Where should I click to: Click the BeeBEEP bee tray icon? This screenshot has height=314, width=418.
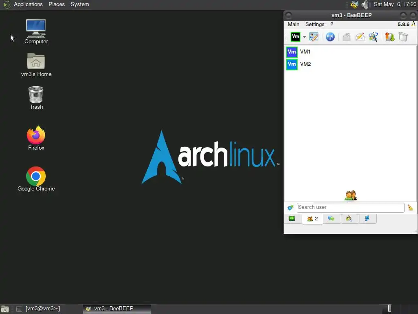pos(354,4)
